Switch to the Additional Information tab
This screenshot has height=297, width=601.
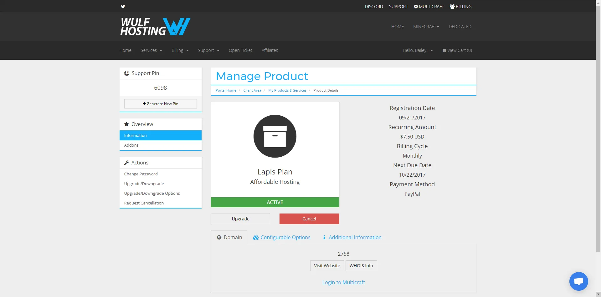point(352,237)
